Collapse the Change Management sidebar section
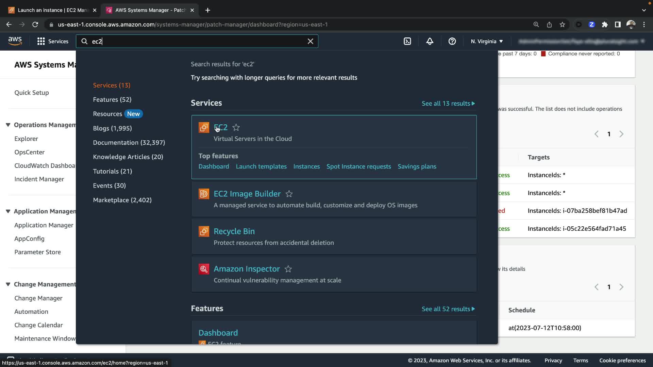Screen dimensions: 653x367 pos(8,284)
